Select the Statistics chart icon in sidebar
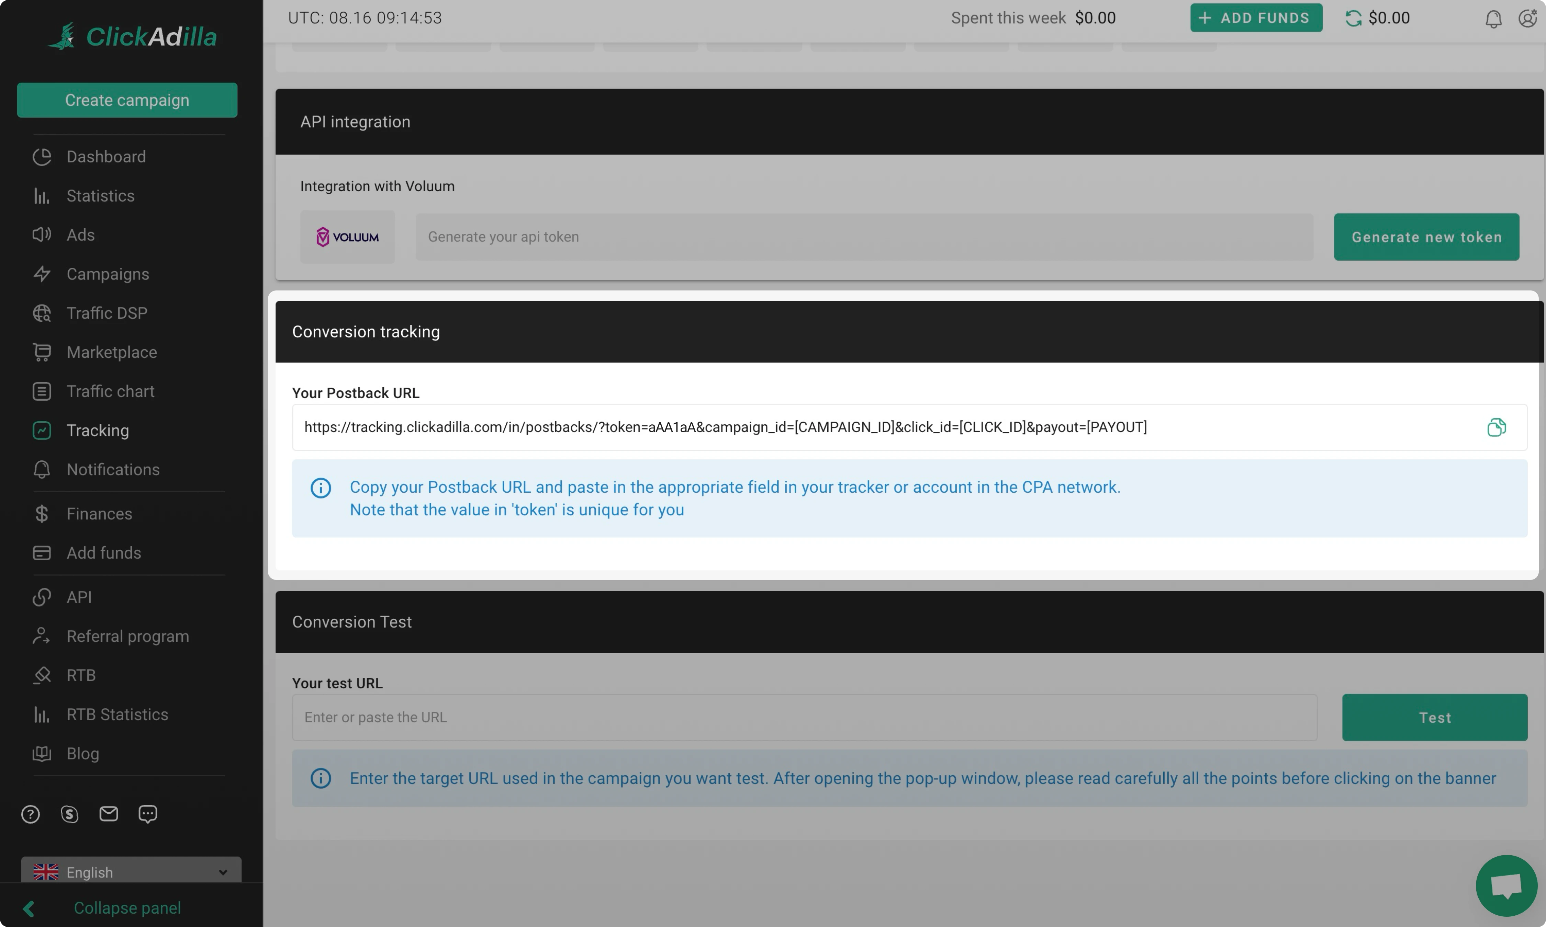 click(41, 195)
